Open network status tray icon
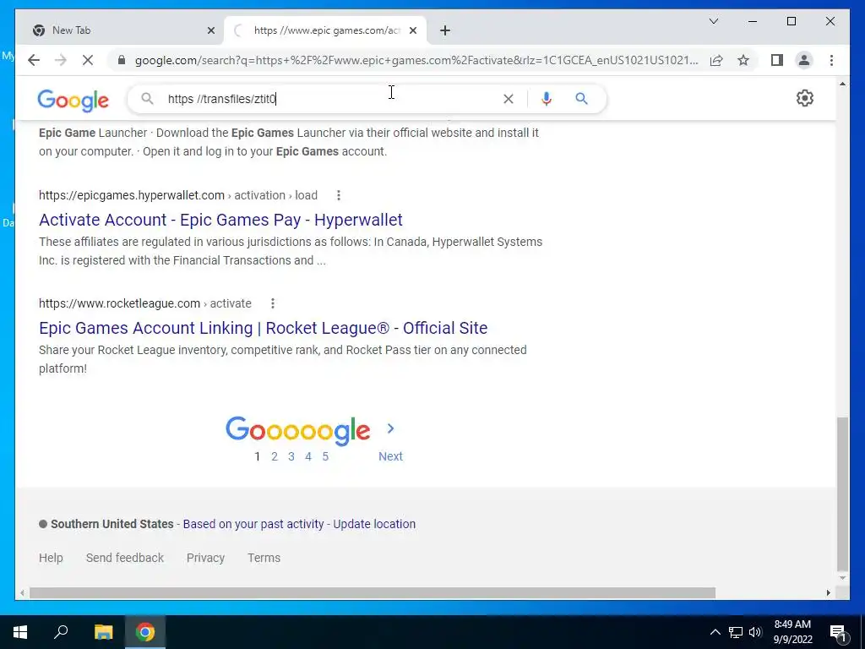Screen dimensions: 865x649 736,632
